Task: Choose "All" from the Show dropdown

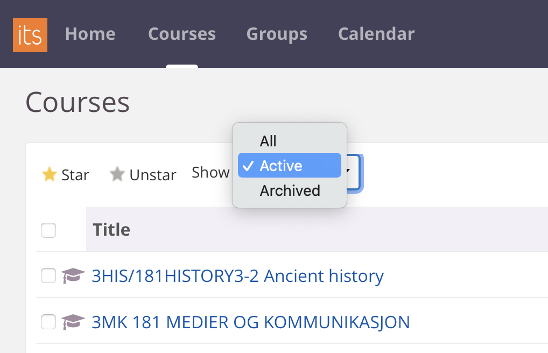Action: click(268, 141)
